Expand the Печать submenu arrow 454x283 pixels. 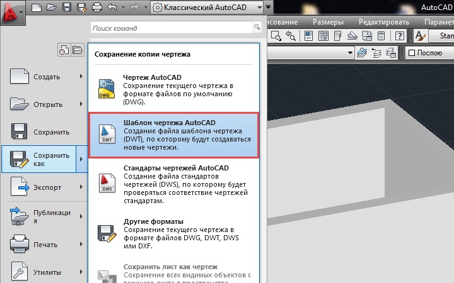pos(81,244)
